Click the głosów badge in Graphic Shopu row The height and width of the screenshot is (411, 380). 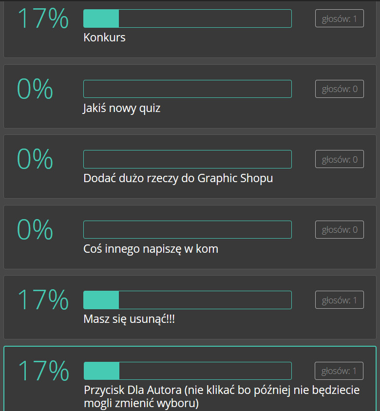click(340, 159)
